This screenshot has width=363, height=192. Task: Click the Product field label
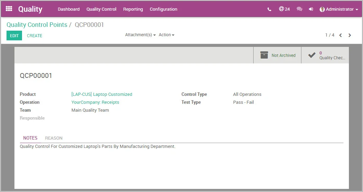(x=28, y=94)
